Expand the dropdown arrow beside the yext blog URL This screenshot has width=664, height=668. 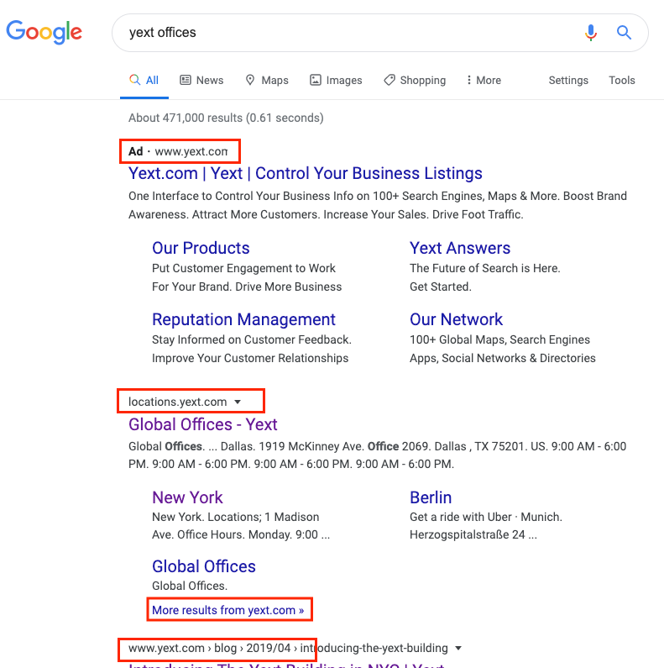click(458, 648)
